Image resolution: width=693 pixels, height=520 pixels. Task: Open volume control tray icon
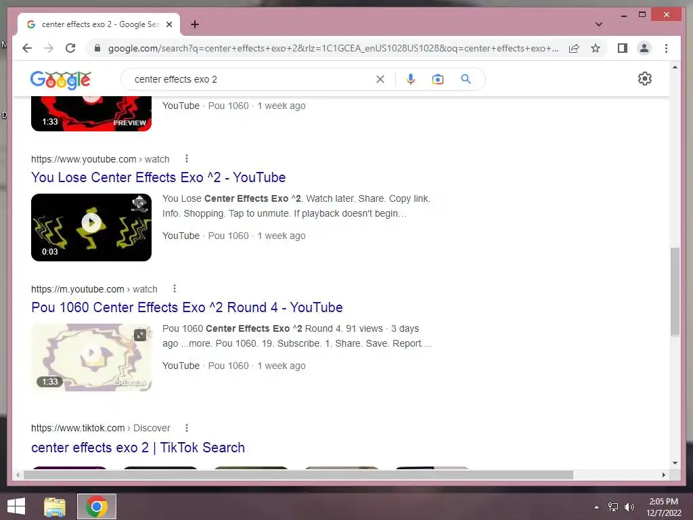coord(629,507)
